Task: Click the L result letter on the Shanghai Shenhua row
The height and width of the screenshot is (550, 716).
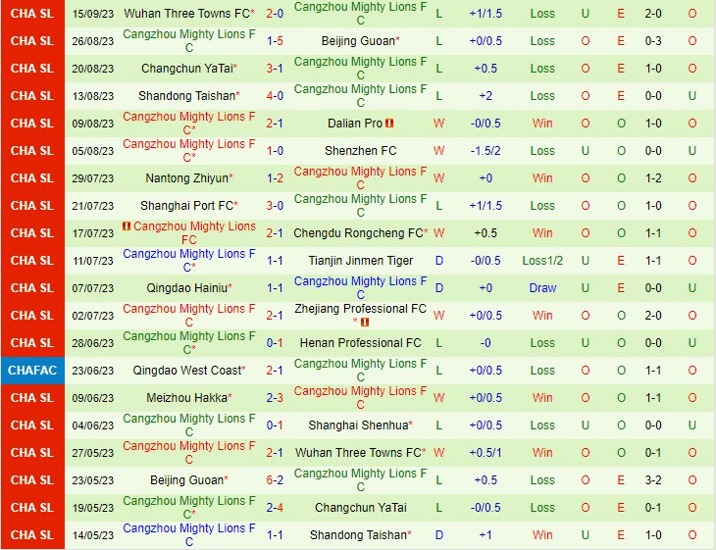Action: point(438,425)
